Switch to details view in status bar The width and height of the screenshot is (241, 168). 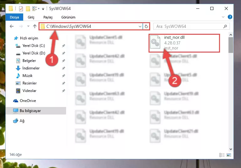coord(222,155)
